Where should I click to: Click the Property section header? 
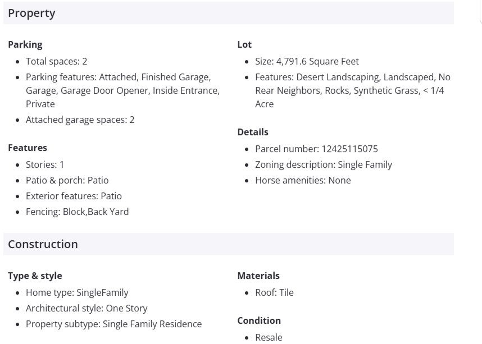pos(31,13)
